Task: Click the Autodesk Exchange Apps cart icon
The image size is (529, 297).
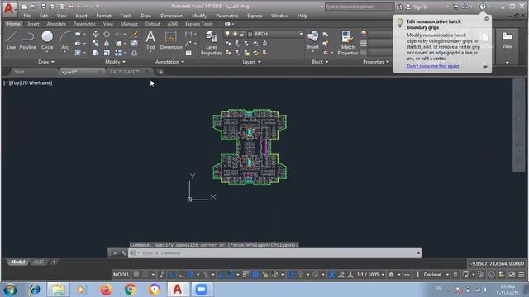Action: click(455, 7)
